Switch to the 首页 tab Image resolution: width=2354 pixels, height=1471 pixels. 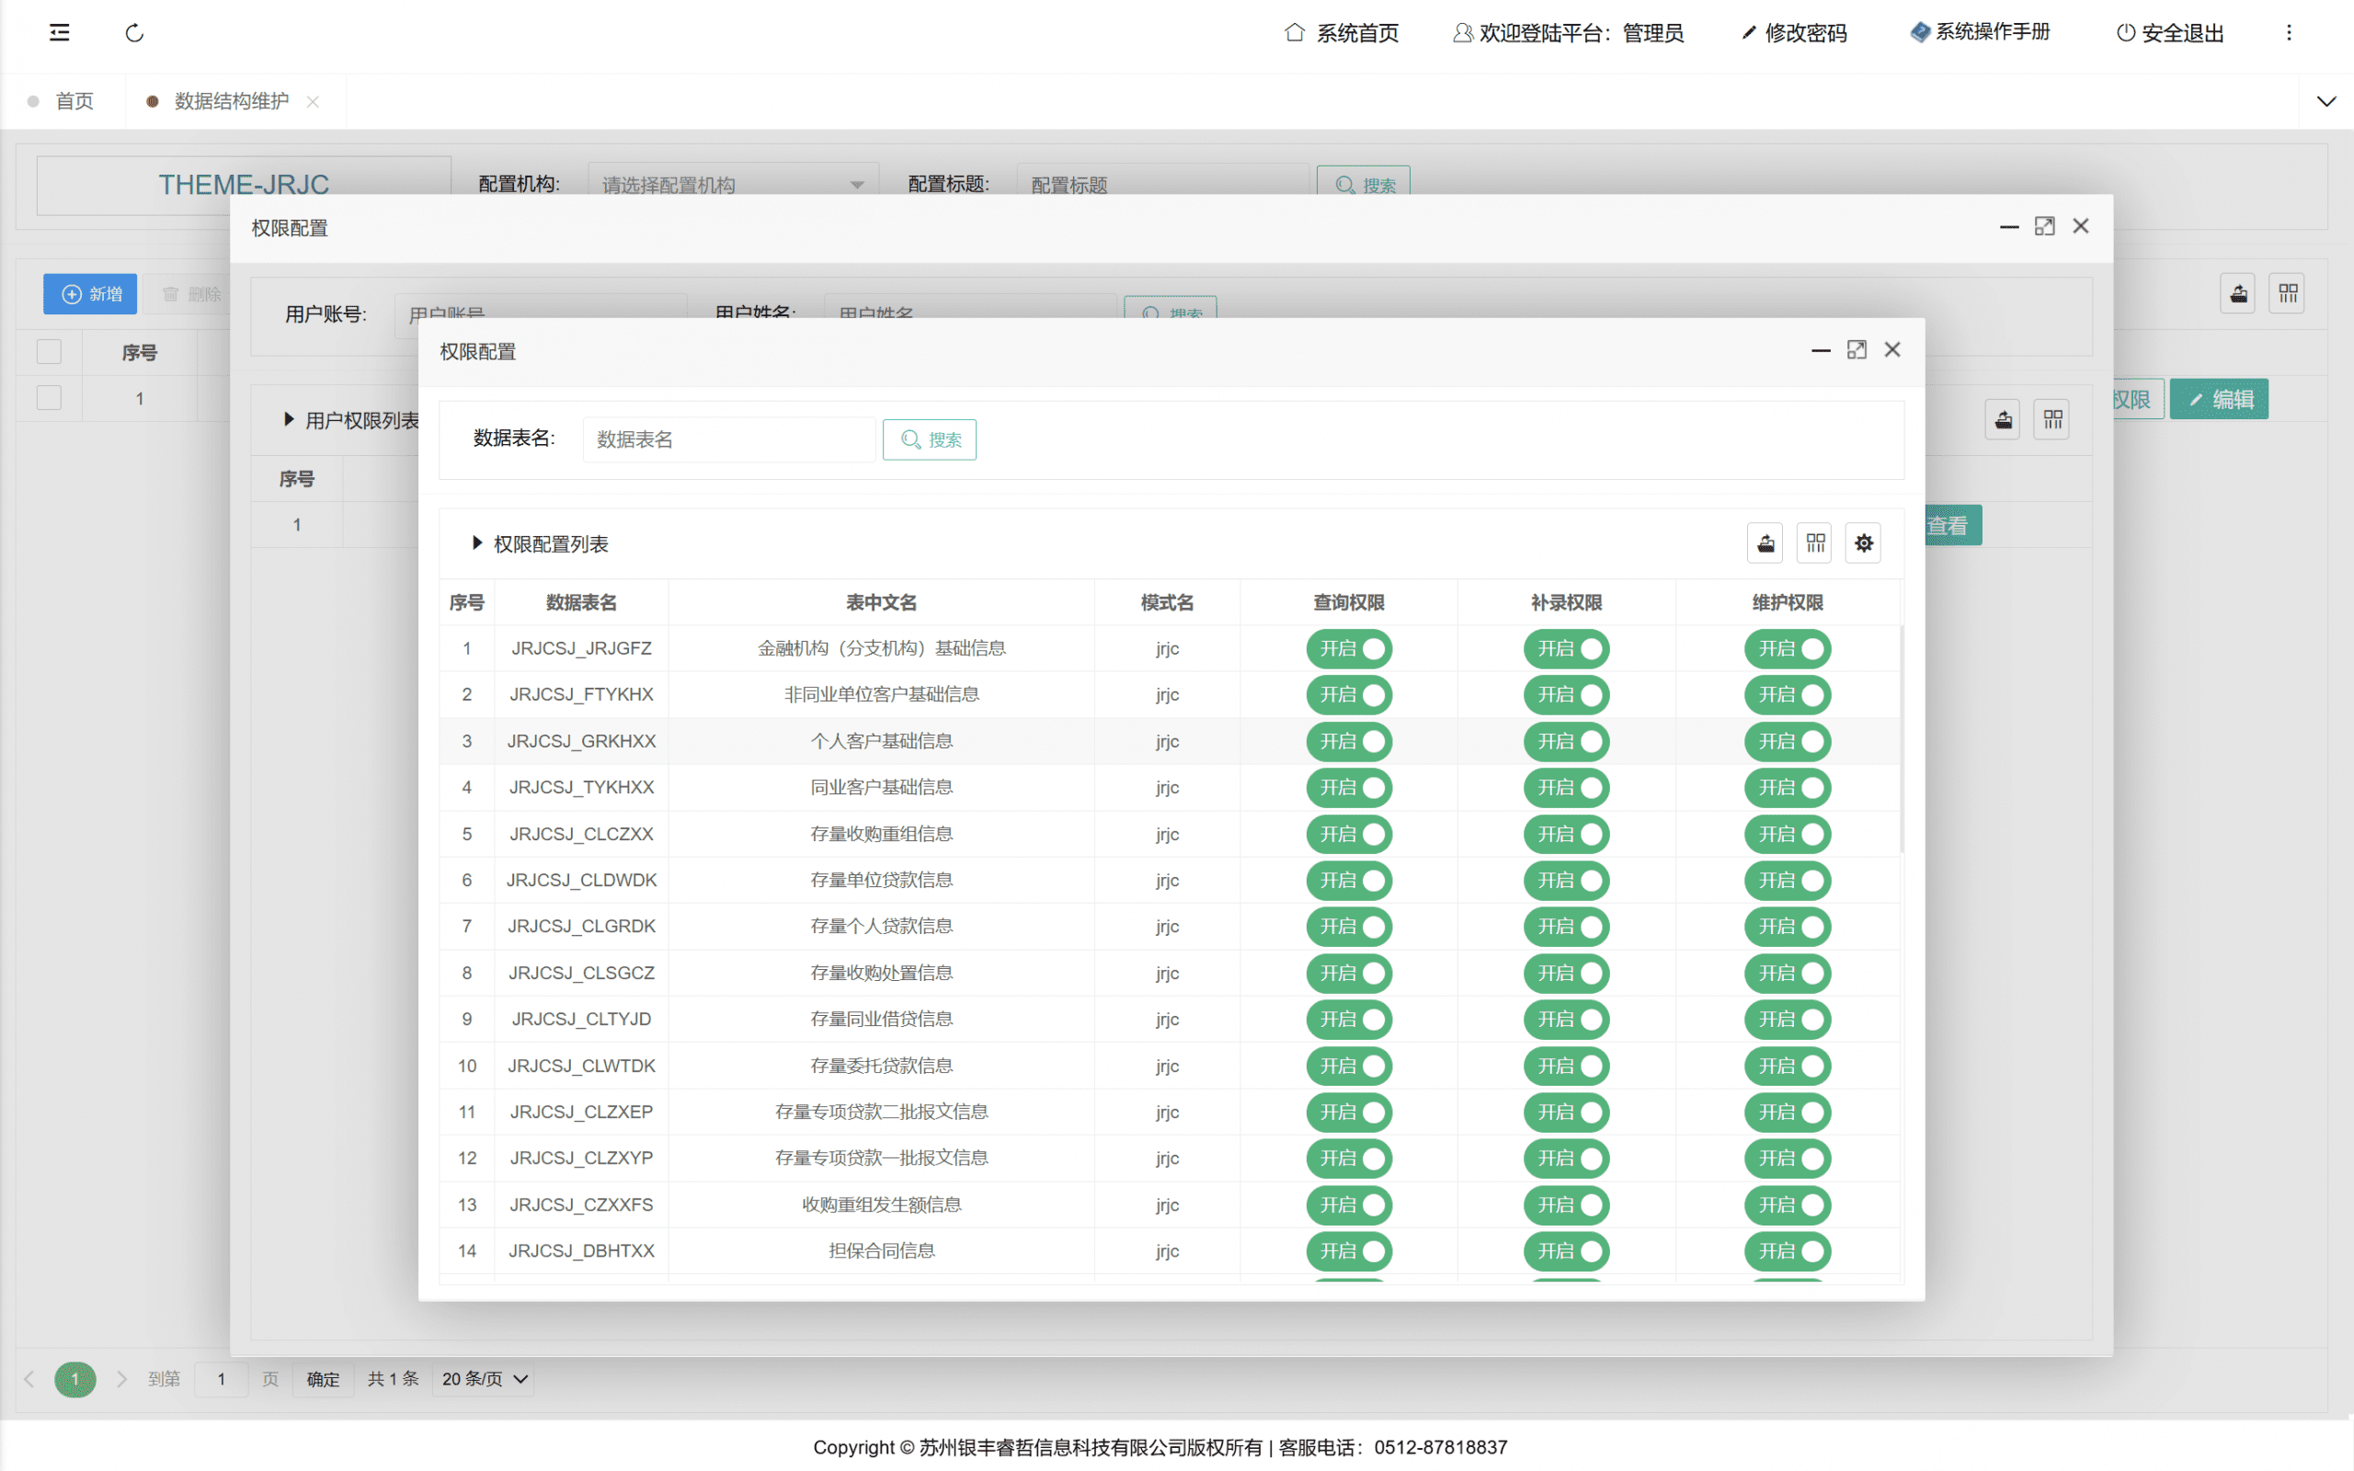click(x=74, y=101)
